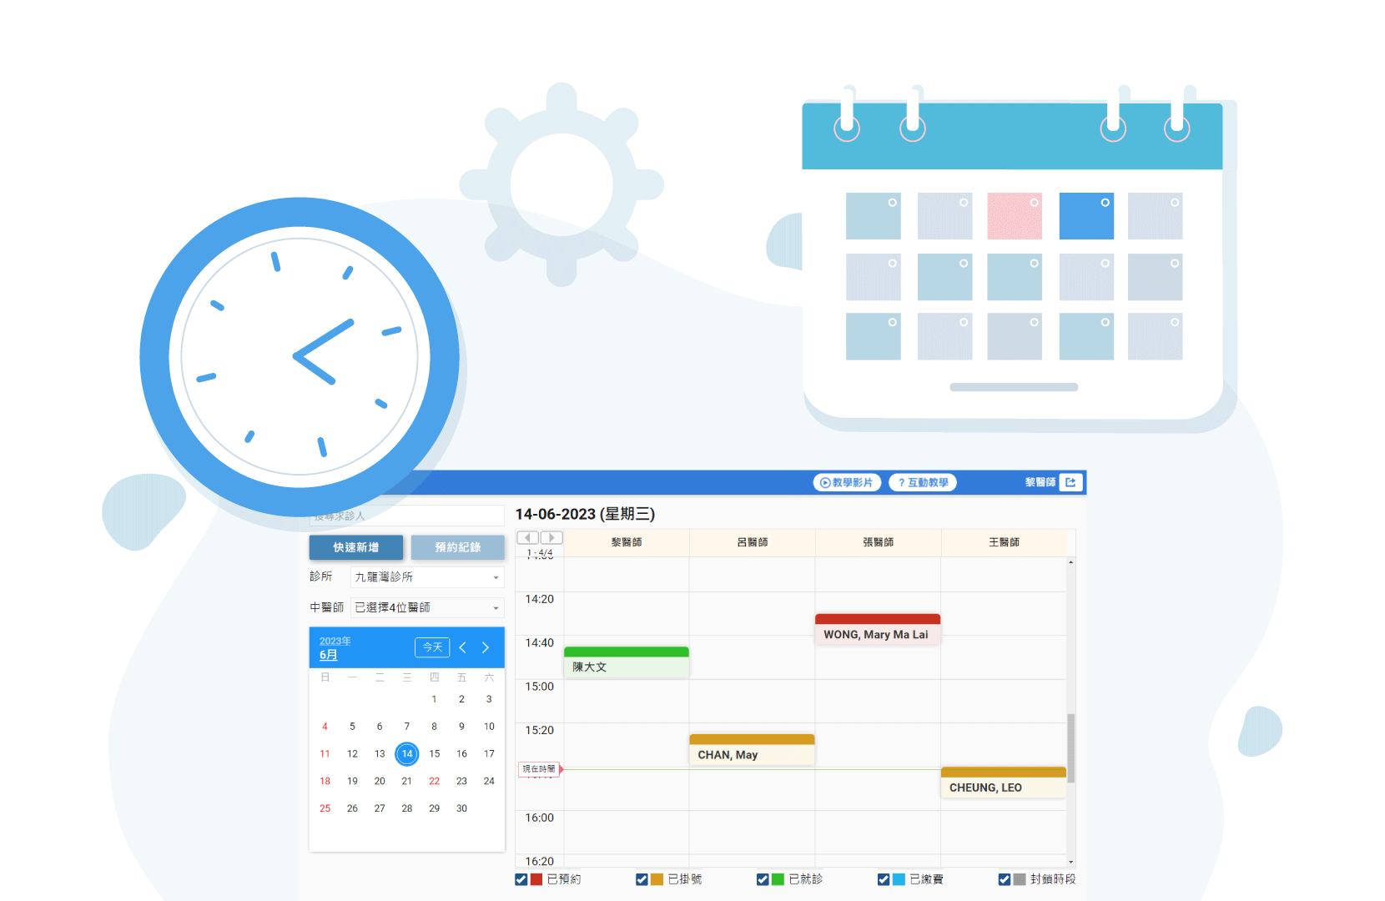The width and height of the screenshot is (1385, 901).
Task: Select June 30 in the mini calendar
Action: click(461, 808)
